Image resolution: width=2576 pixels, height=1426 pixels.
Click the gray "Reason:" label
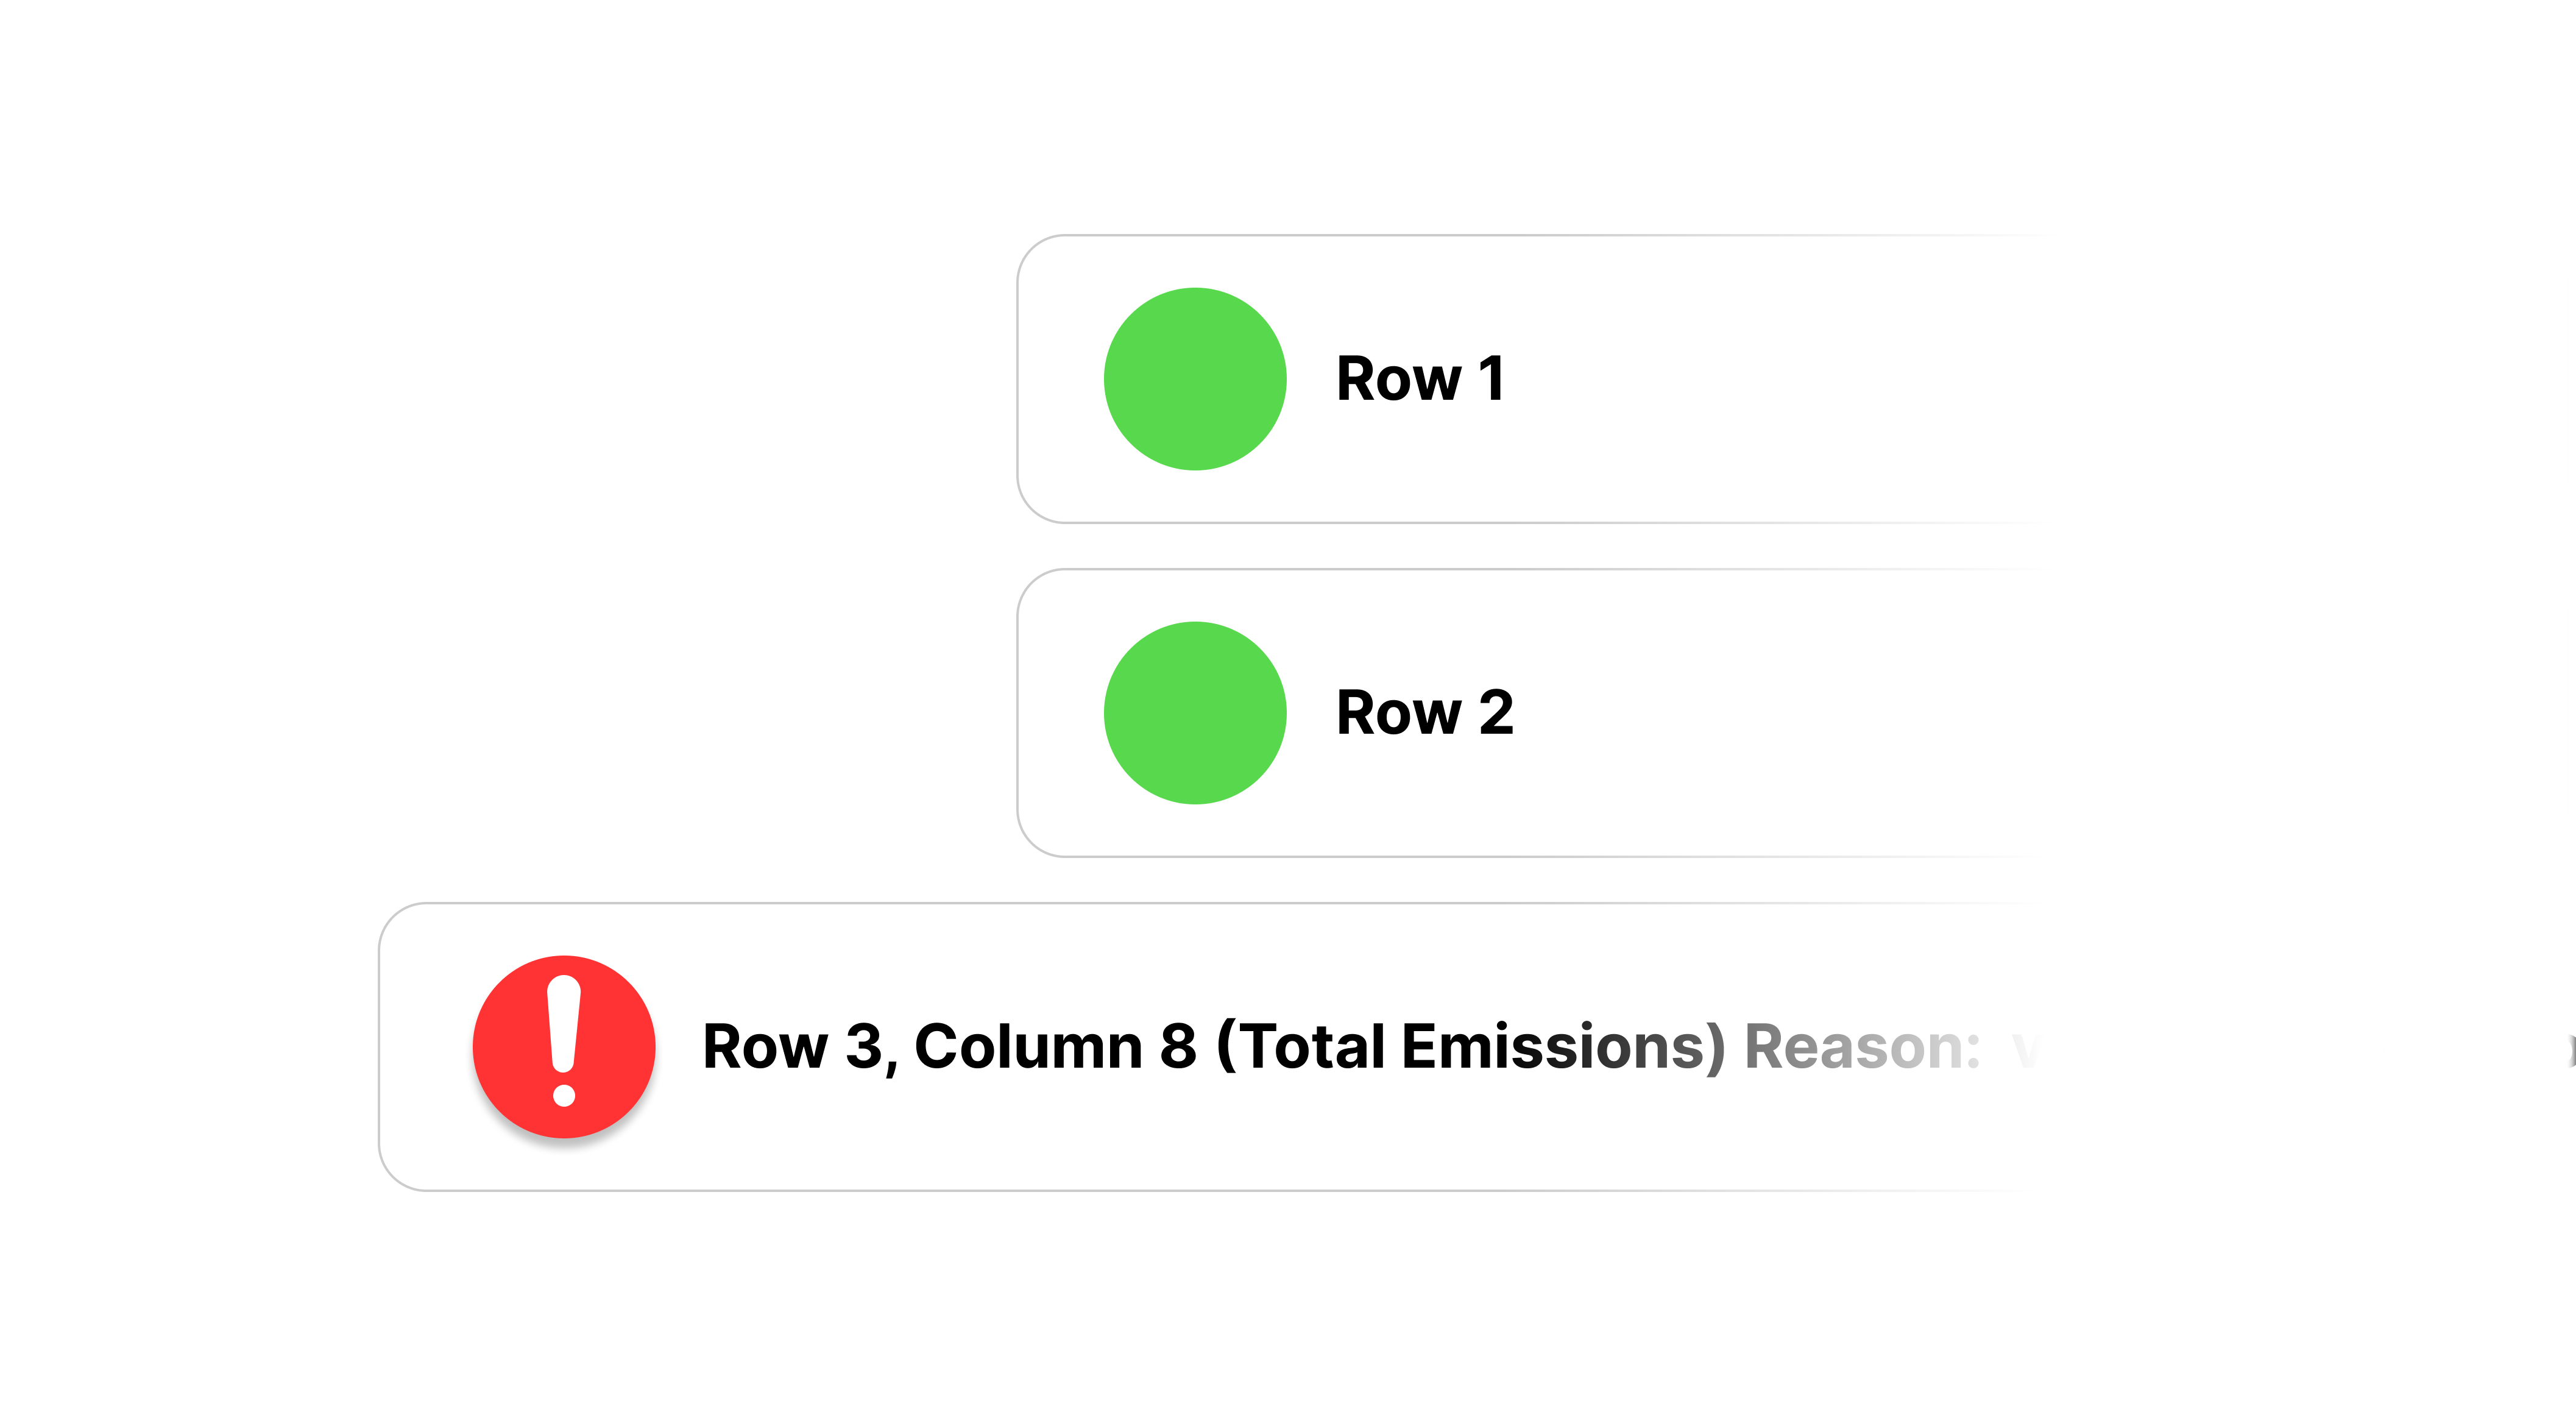click(x=1863, y=1047)
